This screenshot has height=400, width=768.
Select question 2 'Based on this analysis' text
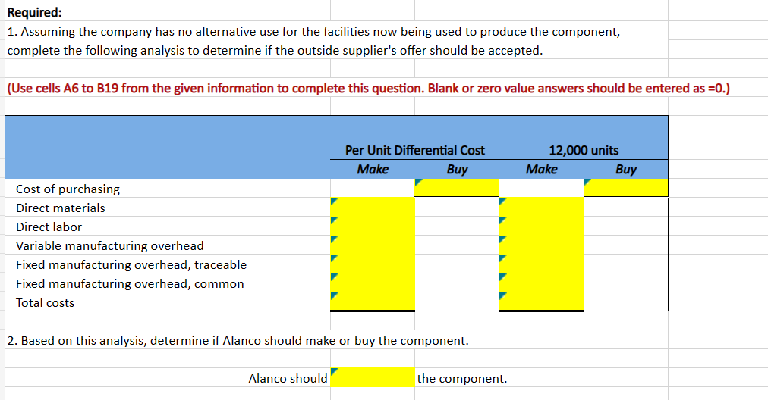pos(238,341)
